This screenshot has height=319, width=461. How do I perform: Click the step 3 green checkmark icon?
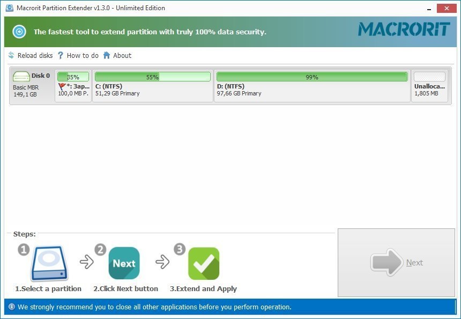point(204,263)
